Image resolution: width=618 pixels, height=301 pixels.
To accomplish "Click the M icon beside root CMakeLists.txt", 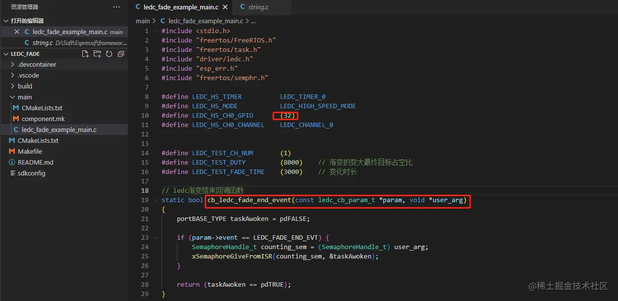I will point(12,141).
